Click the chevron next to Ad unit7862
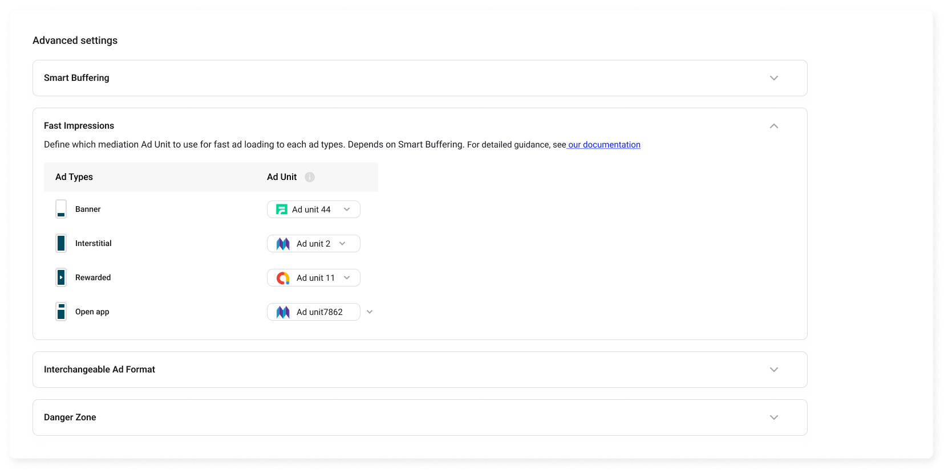This screenshot has width=944, height=471. (x=370, y=312)
